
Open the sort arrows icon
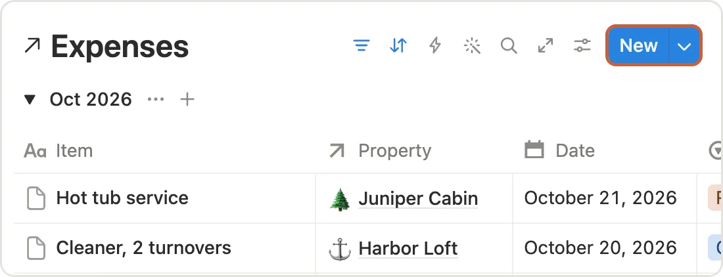click(x=398, y=45)
